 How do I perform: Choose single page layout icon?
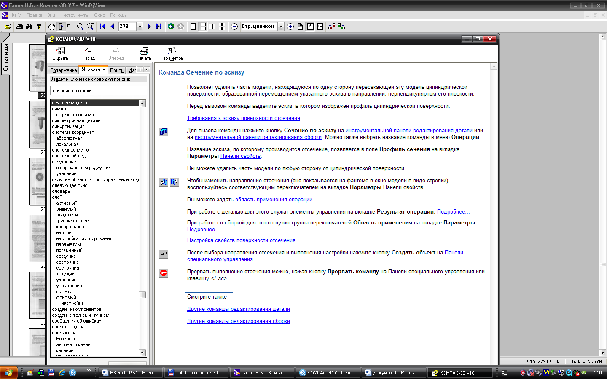pyautogui.click(x=193, y=27)
